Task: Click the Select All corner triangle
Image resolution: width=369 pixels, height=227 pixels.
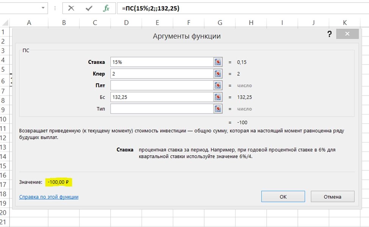Action: [5, 23]
